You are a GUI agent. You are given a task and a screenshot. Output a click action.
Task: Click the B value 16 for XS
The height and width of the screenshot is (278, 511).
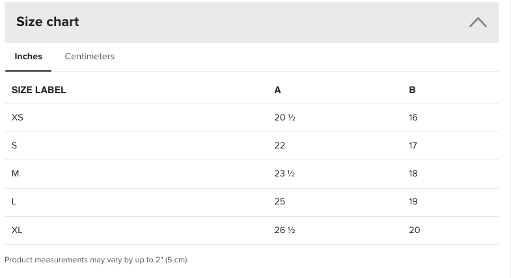click(413, 118)
